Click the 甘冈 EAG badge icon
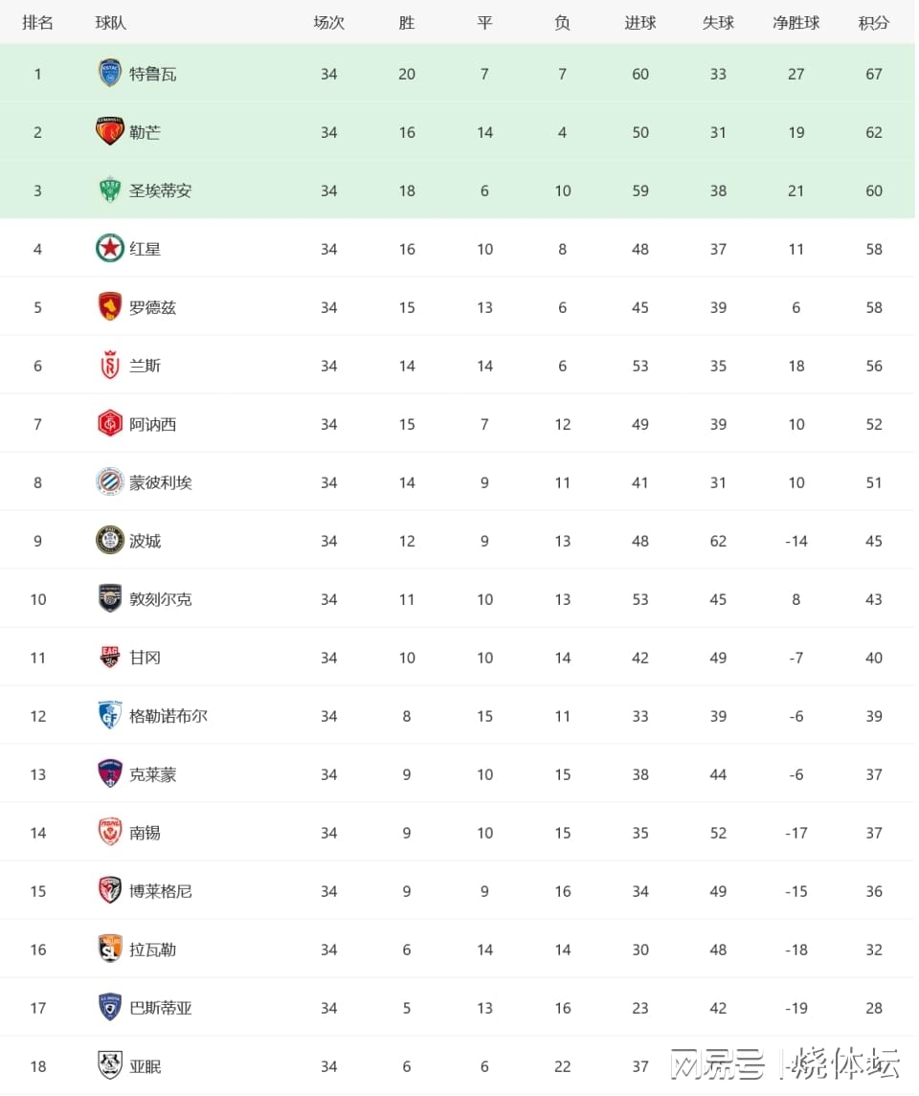The height and width of the screenshot is (1096, 919). (x=110, y=657)
